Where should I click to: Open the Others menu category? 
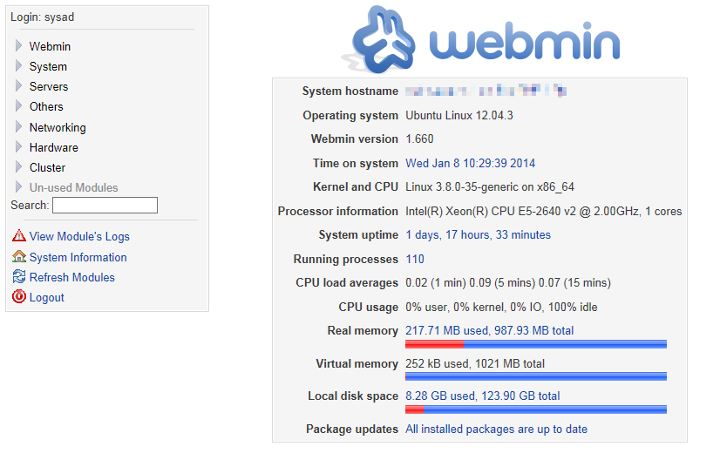[x=46, y=106]
